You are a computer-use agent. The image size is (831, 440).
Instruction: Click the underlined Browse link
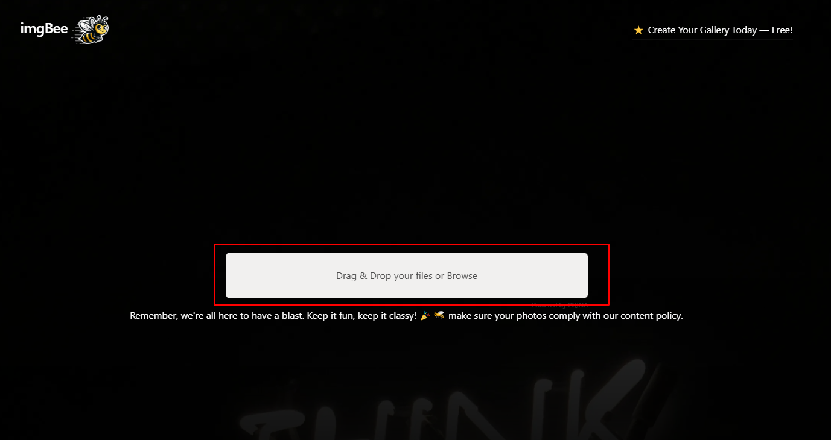[462, 276]
